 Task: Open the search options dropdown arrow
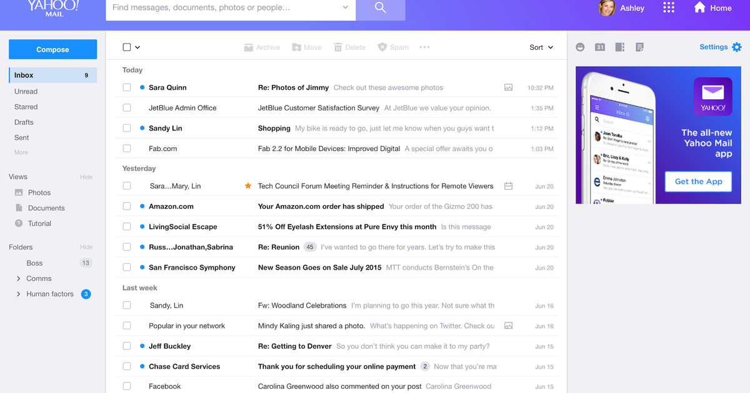click(346, 8)
